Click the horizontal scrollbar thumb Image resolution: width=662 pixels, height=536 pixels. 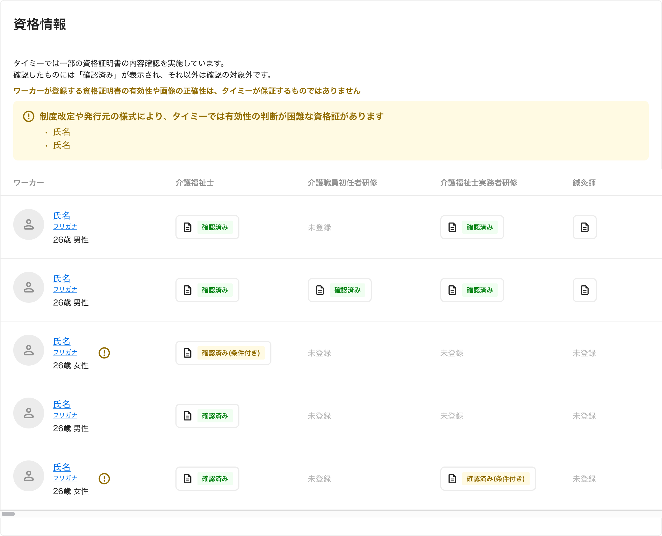[8, 514]
